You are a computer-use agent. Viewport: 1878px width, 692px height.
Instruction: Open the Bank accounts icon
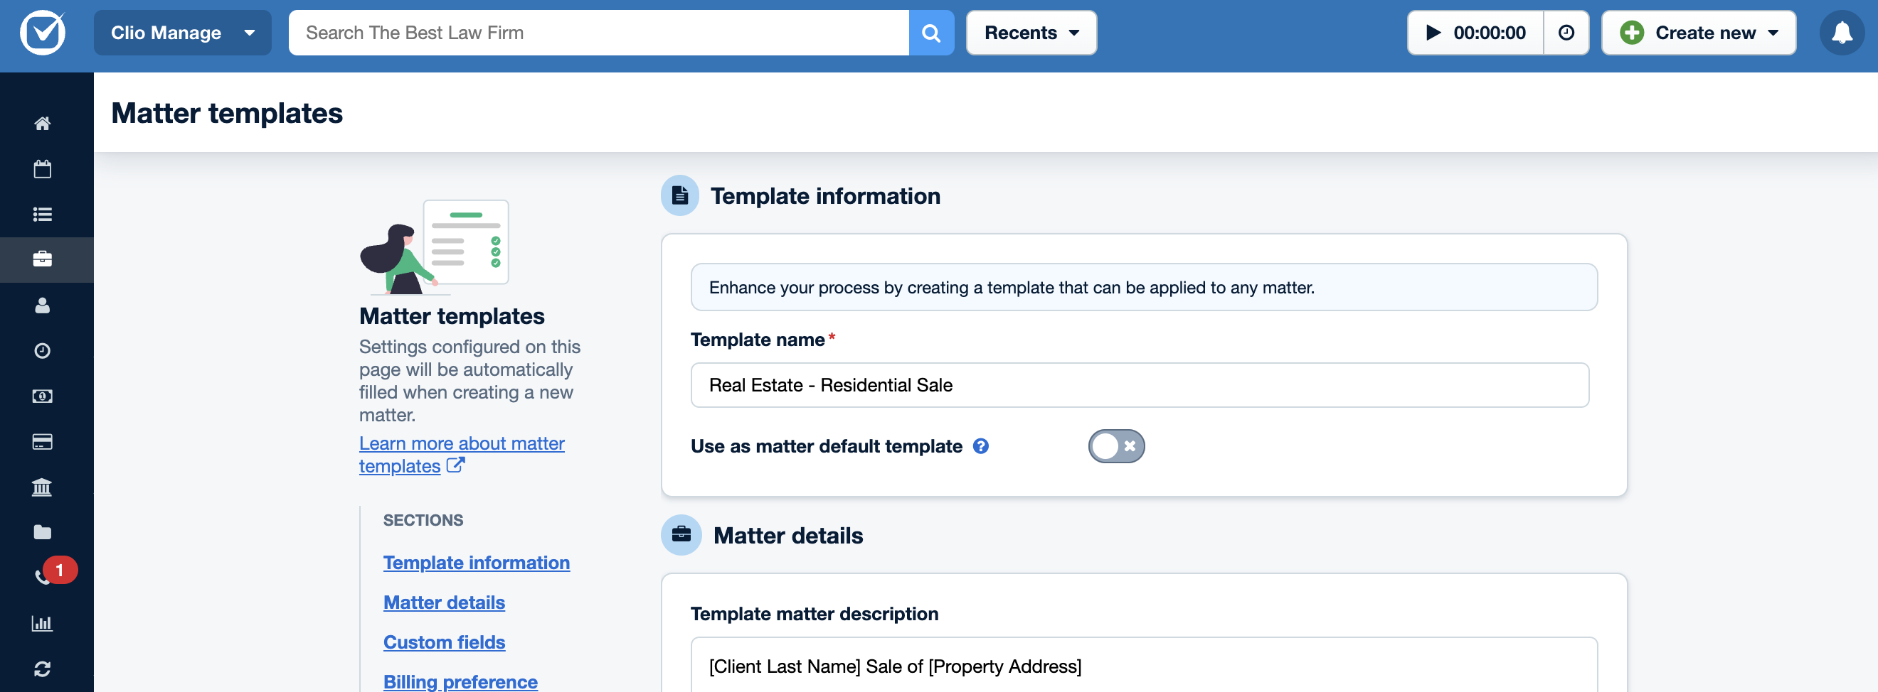tap(42, 487)
